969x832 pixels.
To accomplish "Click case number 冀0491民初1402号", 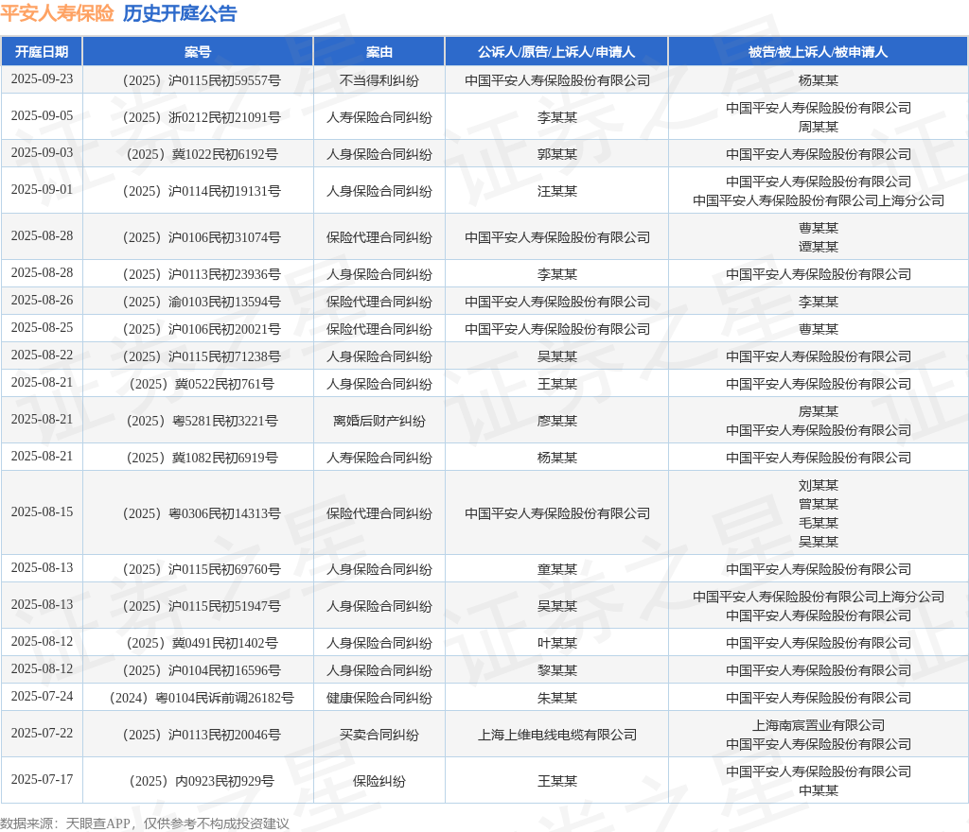I will 202,643.
